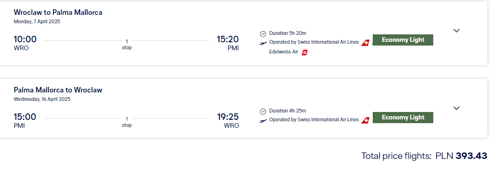Click the return flight 1 stop indicator
Screen dimensions: 492x171
[127, 122]
